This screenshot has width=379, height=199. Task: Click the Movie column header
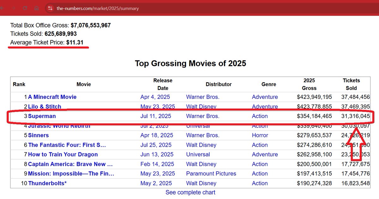pos(84,84)
